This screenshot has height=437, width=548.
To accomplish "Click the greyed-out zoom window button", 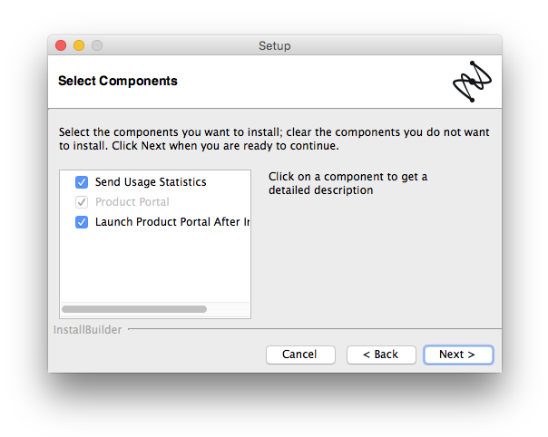I will click(x=97, y=45).
